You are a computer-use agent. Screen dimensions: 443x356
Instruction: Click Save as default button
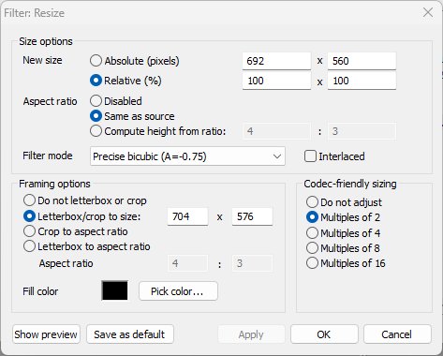tap(130, 334)
